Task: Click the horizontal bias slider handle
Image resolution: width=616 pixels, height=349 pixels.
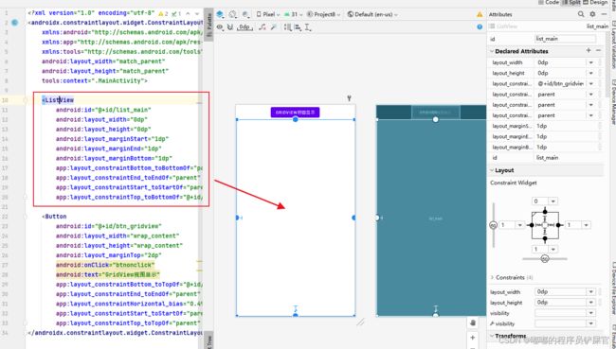Action: point(545,259)
